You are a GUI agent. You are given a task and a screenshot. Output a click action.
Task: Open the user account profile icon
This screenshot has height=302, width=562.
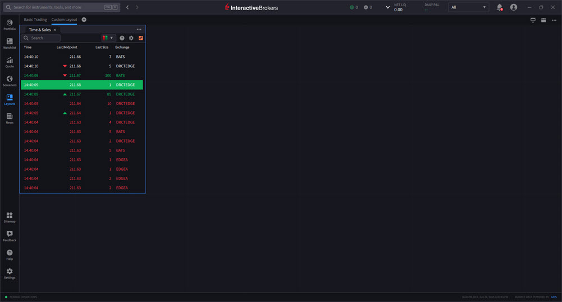point(514,7)
